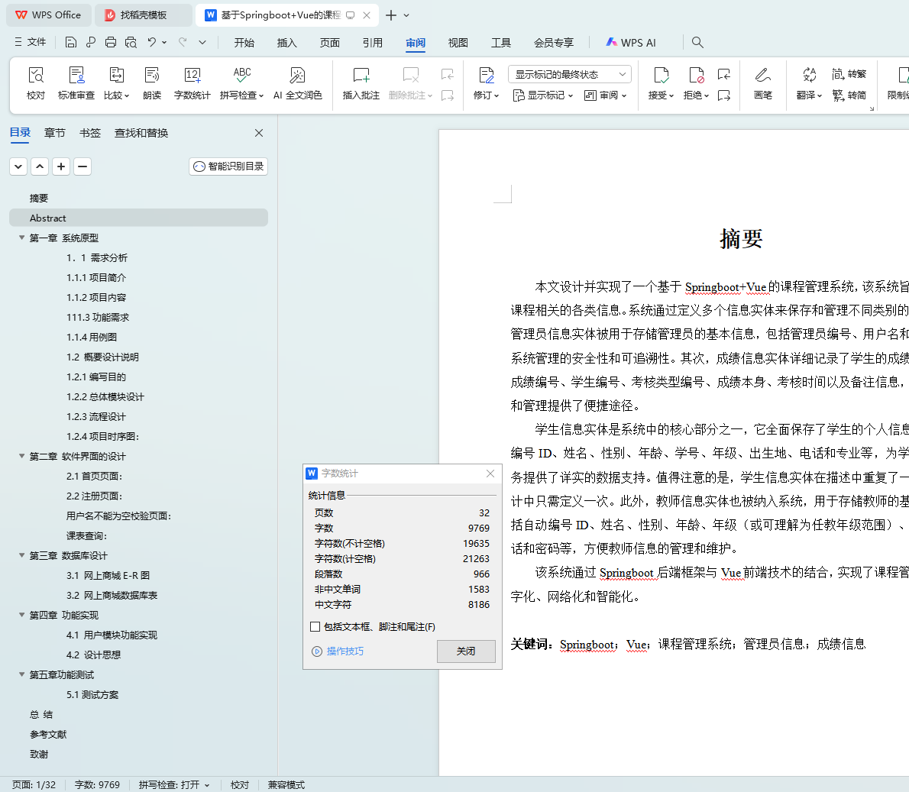
Task: Click 插入批注 to add comment
Action: pos(361,83)
